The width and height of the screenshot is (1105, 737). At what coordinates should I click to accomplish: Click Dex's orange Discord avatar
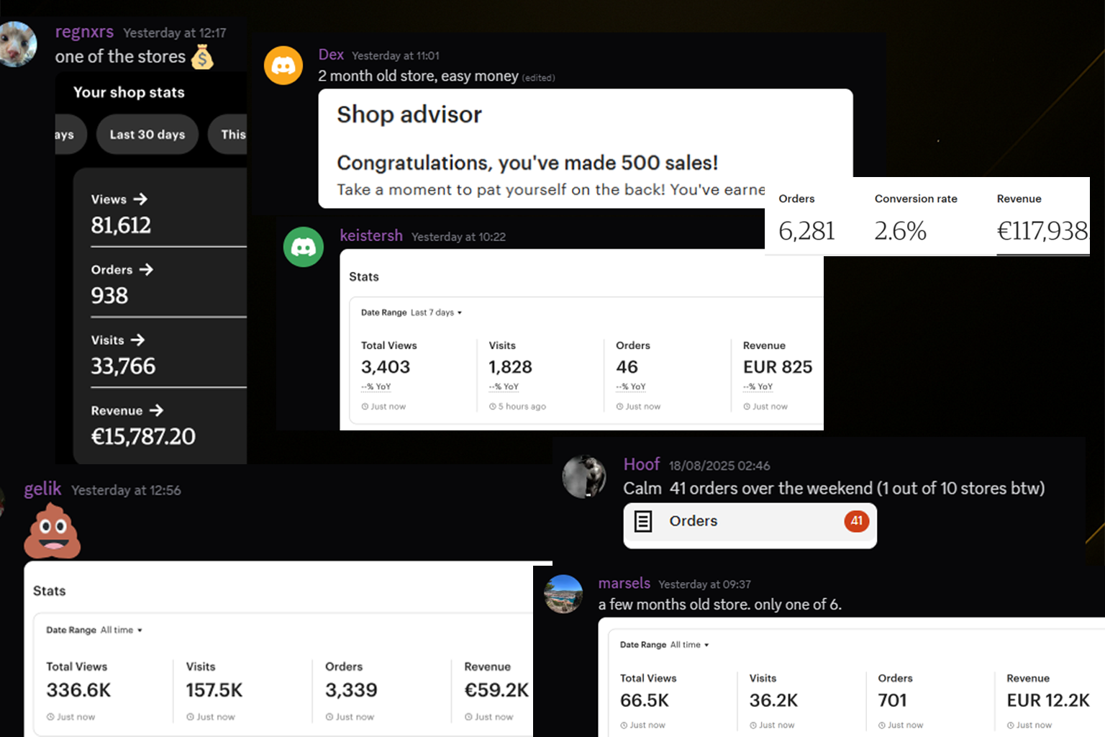283,65
